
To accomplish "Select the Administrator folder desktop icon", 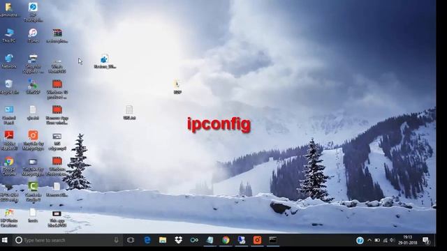I will (x=9, y=10).
